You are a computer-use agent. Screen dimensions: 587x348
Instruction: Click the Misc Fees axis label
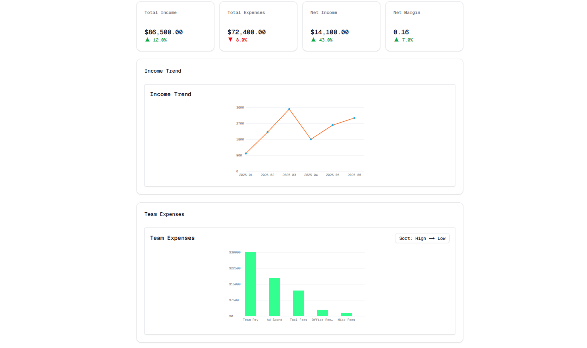tap(346, 320)
